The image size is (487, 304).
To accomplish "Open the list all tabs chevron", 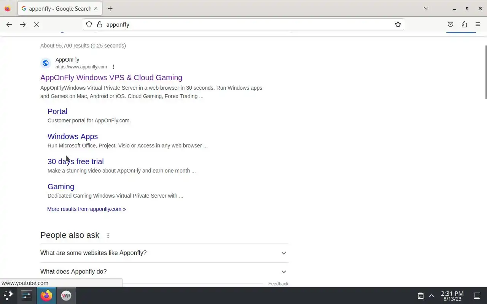I will click(426, 8).
